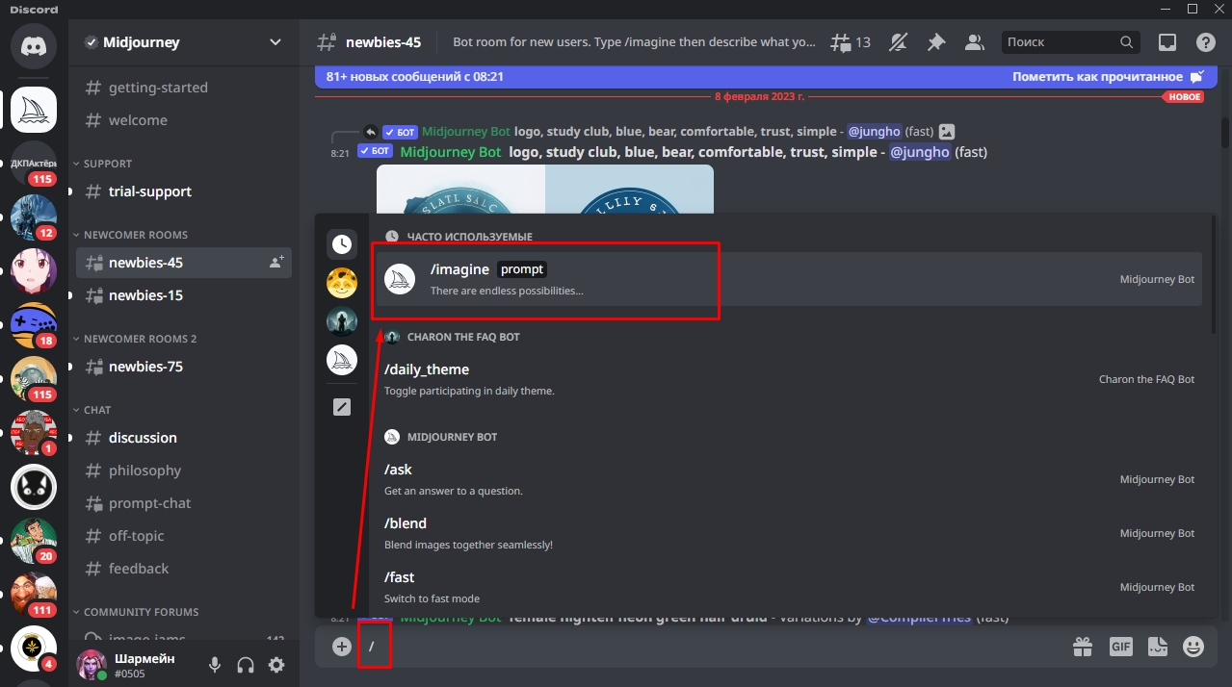Open server with 12 unread badge
This screenshot has width=1232, height=687.
click(34, 217)
